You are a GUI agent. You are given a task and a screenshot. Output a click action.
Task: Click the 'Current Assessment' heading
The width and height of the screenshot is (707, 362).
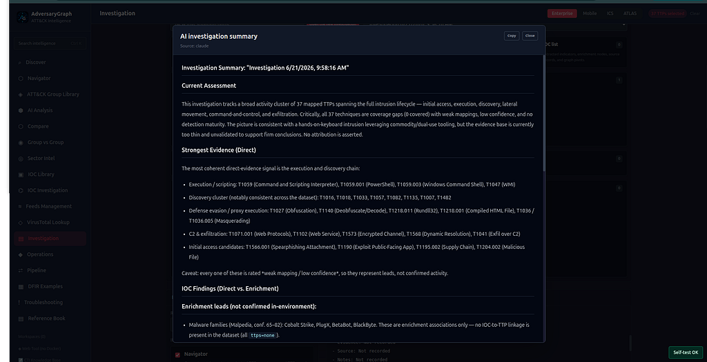pos(209,86)
